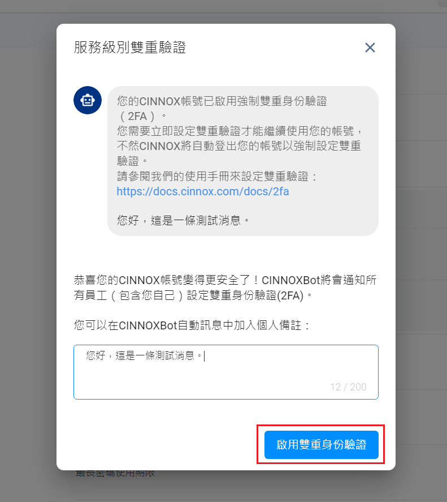Click the gray bot message preview bubble
447x502 pixels.
[x=243, y=161]
